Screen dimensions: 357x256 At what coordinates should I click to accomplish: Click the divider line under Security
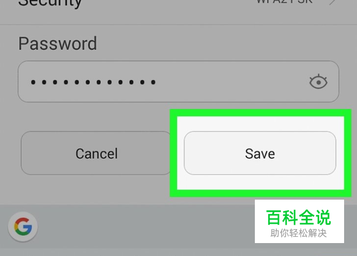[178, 24]
